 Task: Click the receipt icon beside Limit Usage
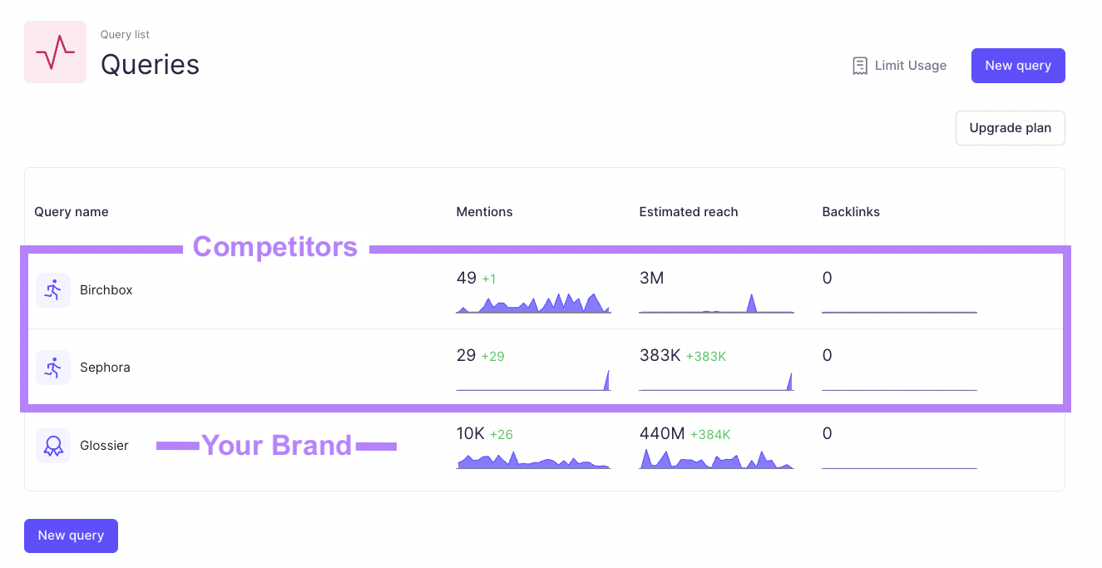[x=858, y=65]
